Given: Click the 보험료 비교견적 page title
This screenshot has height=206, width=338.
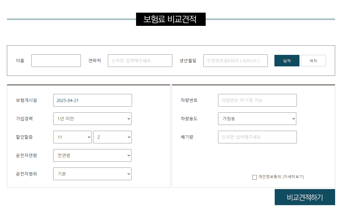Looking at the screenshot, I should (x=171, y=20).
